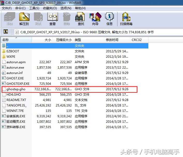The height and width of the screenshot is (157, 183).
Task: Open the 文件(F) menu
Action: point(7,8)
